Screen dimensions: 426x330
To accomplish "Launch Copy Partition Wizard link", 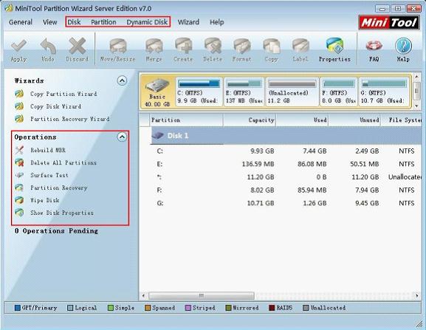I will point(63,94).
